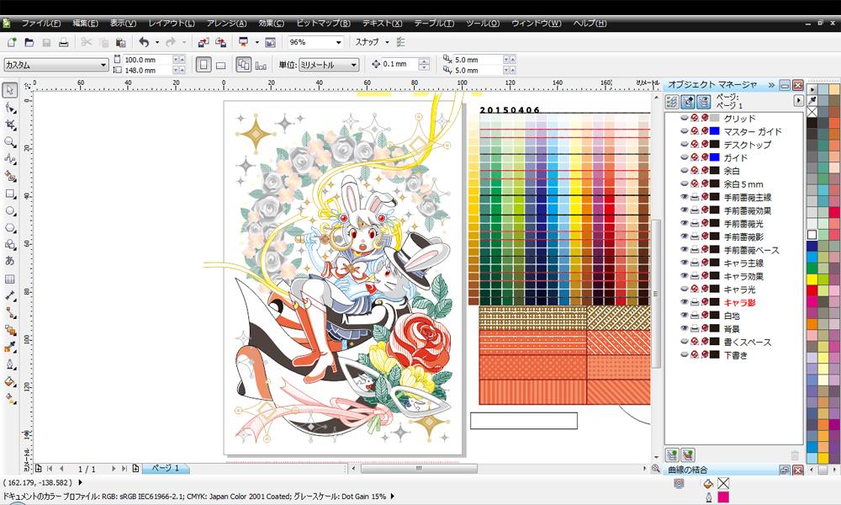The height and width of the screenshot is (505, 841).
Task: Open the カスタム page size dropdown
Action: pyautogui.click(x=104, y=65)
